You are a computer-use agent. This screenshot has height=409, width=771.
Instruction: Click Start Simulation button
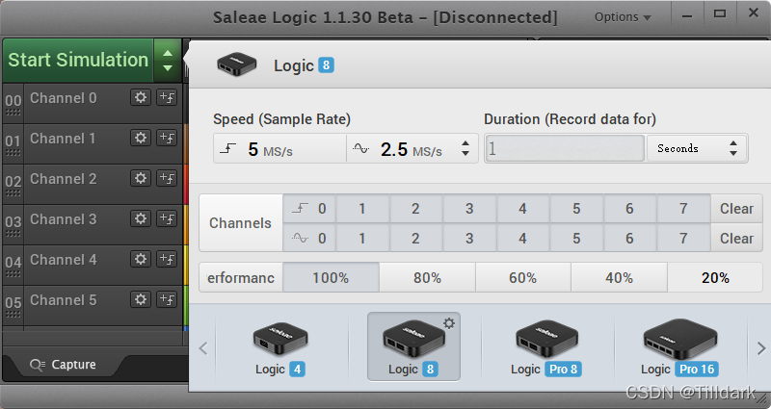[x=78, y=61]
